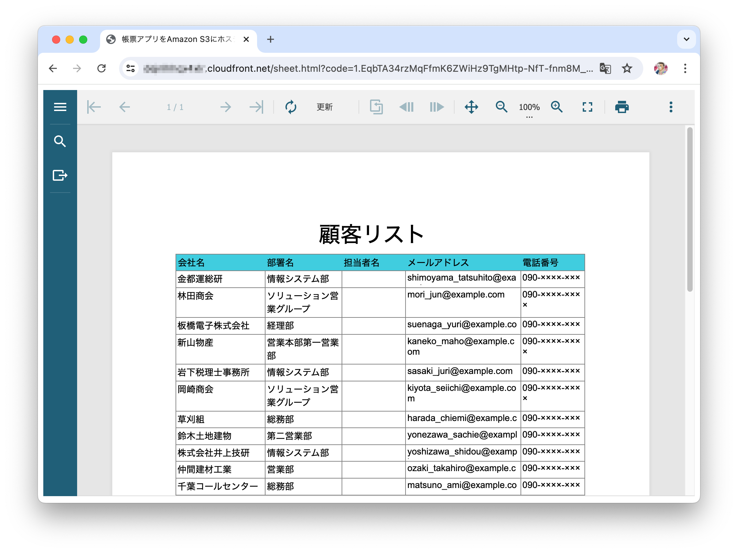This screenshot has height=553, width=738.
Task: Click the translate page icon
Action: point(605,69)
